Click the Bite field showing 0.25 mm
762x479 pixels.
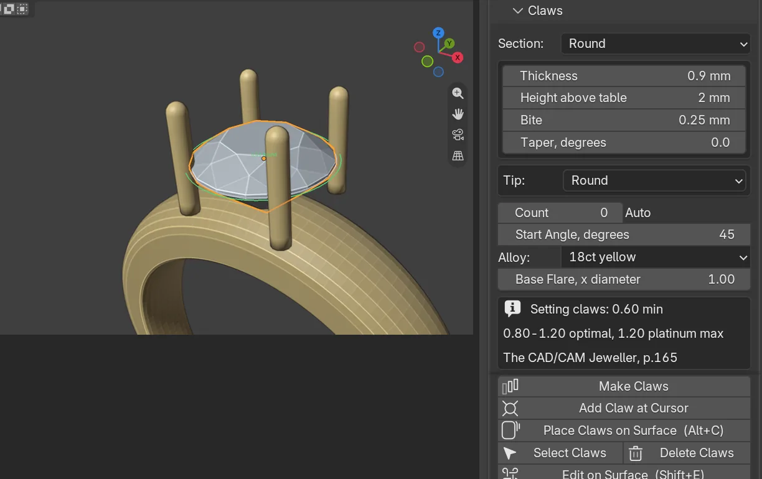click(624, 120)
